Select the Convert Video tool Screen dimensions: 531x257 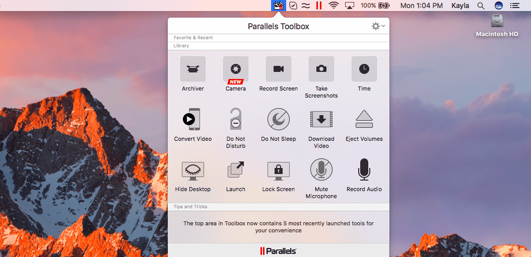(193, 120)
